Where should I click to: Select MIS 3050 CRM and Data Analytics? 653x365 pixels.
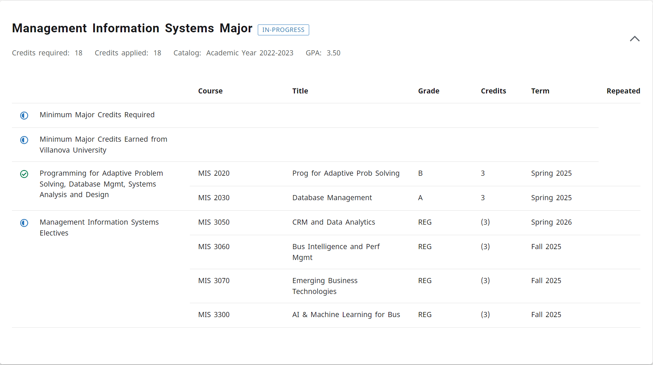pyautogui.click(x=214, y=222)
